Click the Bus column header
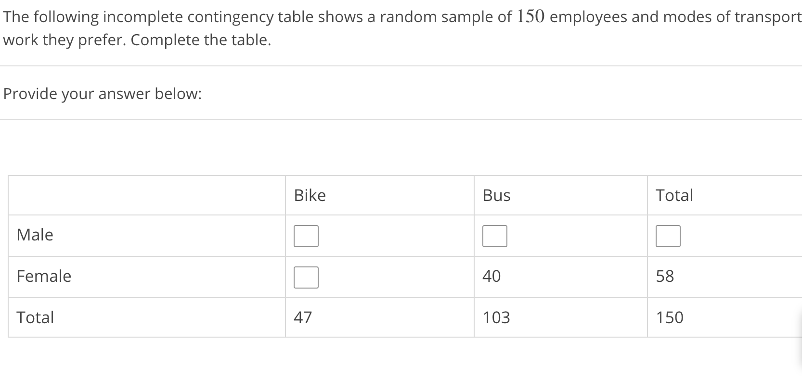 pos(496,195)
